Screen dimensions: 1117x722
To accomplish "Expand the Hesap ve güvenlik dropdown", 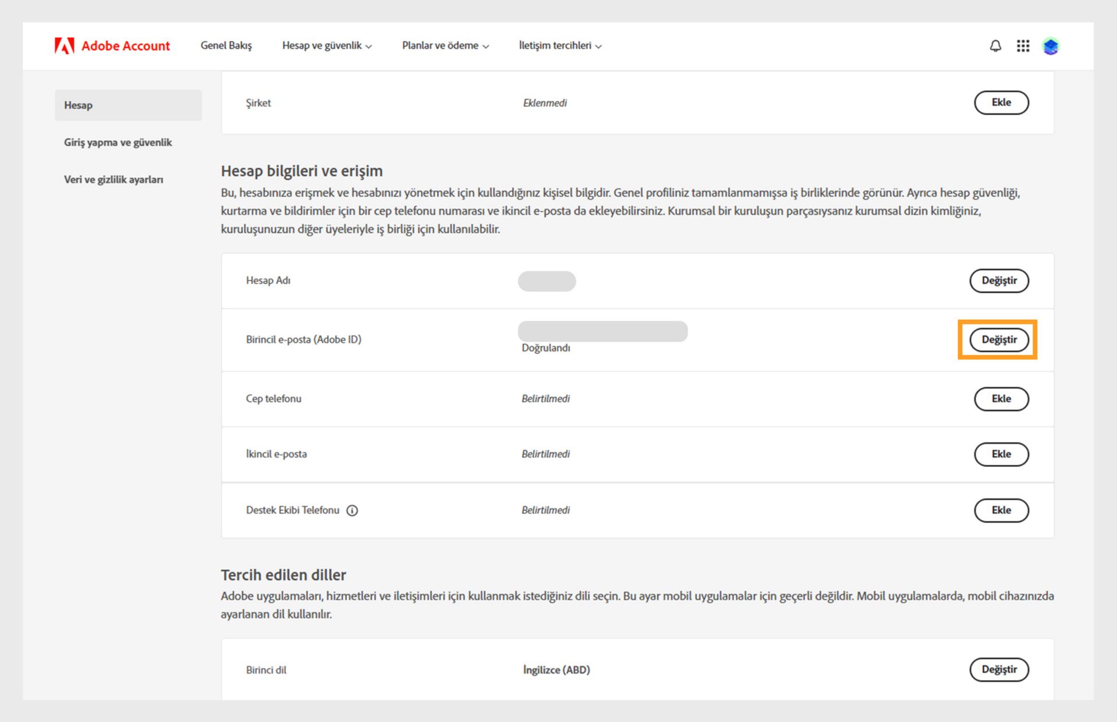I will (x=327, y=45).
